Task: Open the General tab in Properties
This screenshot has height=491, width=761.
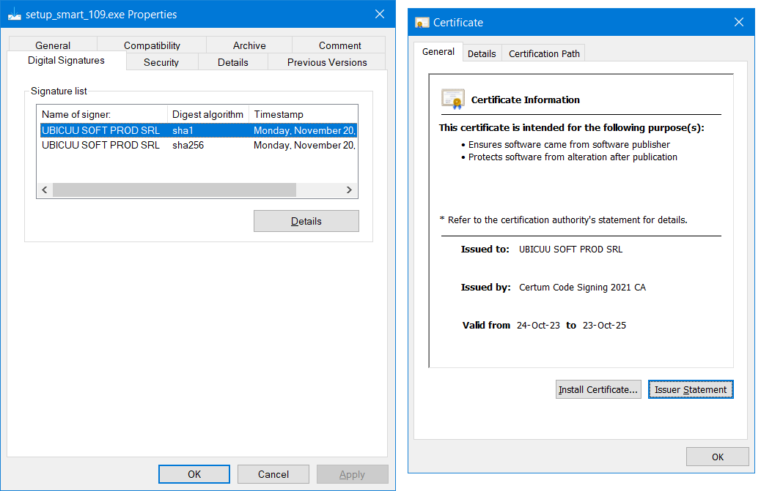Action: tap(53, 45)
